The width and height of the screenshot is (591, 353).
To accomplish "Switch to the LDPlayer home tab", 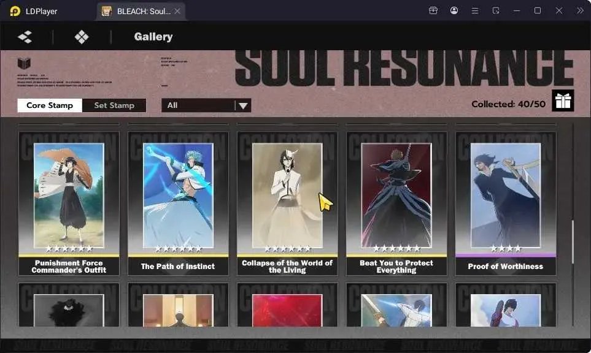I will tap(42, 11).
